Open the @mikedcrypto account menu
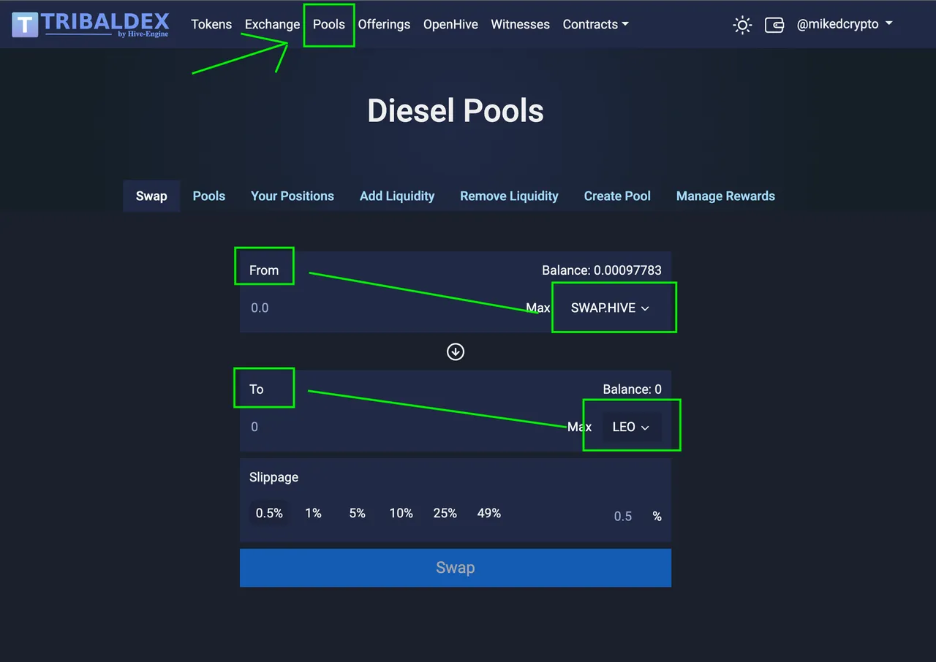The image size is (936, 662). pos(845,24)
